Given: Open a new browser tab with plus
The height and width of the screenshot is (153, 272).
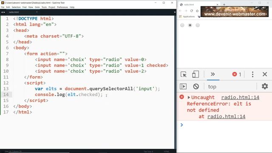Looking at the screenshot, I should [224, 5].
